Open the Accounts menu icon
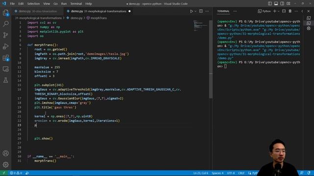This screenshot has width=314, height=176. point(5,153)
